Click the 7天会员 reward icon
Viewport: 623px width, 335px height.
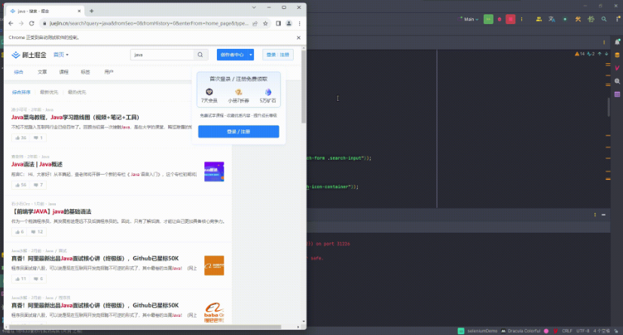(209, 92)
